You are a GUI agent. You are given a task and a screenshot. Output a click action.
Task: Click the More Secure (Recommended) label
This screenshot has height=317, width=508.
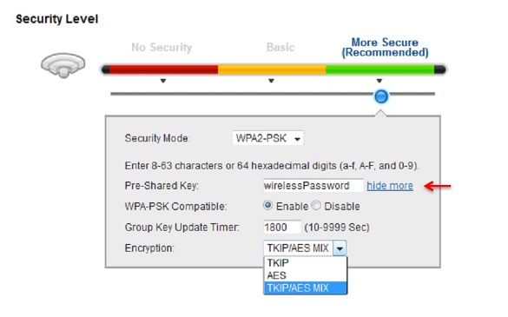[385, 47]
